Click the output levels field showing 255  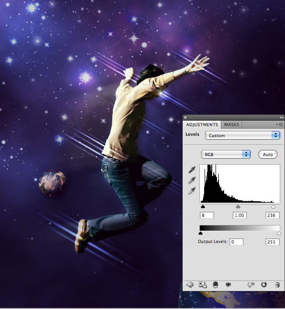pos(272,242)
